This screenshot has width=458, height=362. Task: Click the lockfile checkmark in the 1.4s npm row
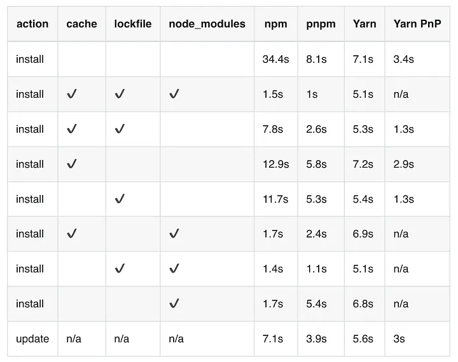(120, 269)
